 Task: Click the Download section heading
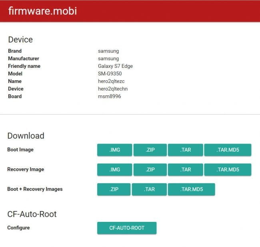click(26, 136)
